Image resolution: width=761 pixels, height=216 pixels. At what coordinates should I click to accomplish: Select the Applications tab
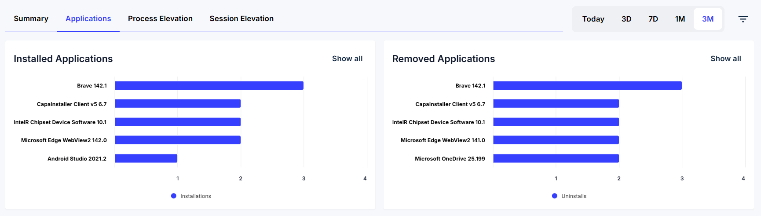[88, 18]
